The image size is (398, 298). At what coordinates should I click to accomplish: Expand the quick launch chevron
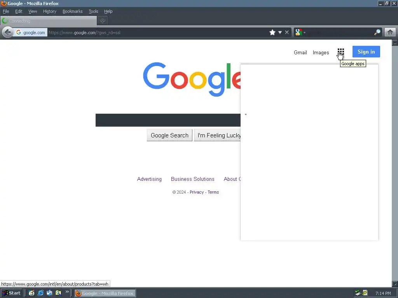67,292
